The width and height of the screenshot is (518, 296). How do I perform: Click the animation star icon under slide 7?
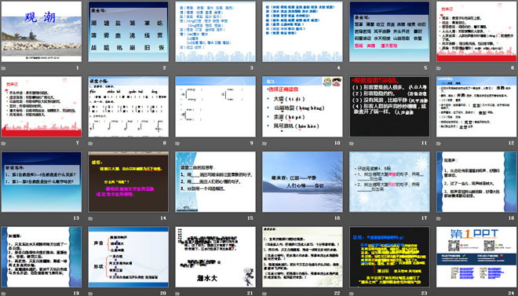point(3,144)
